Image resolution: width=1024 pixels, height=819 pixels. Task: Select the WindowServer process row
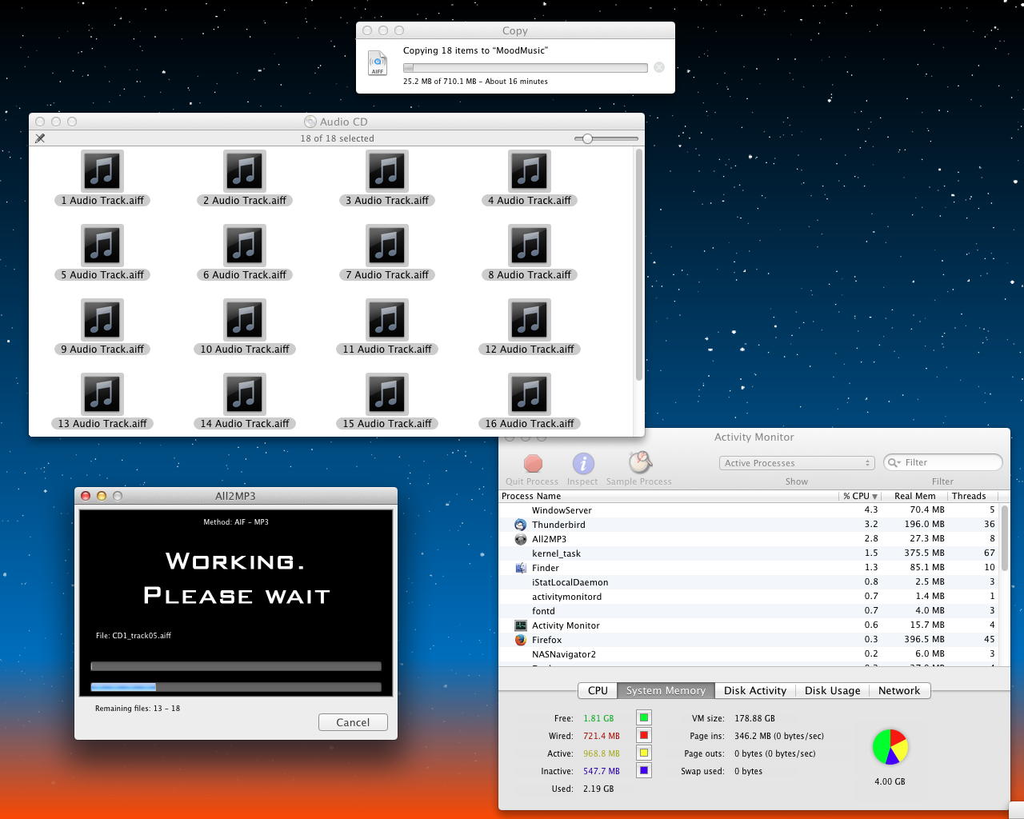pos(748,510)
